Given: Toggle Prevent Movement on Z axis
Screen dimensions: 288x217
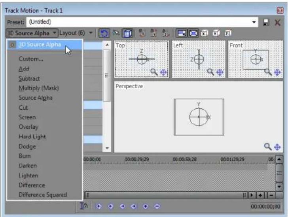Looking at the screenshot, I should click(x=165, y=33).
